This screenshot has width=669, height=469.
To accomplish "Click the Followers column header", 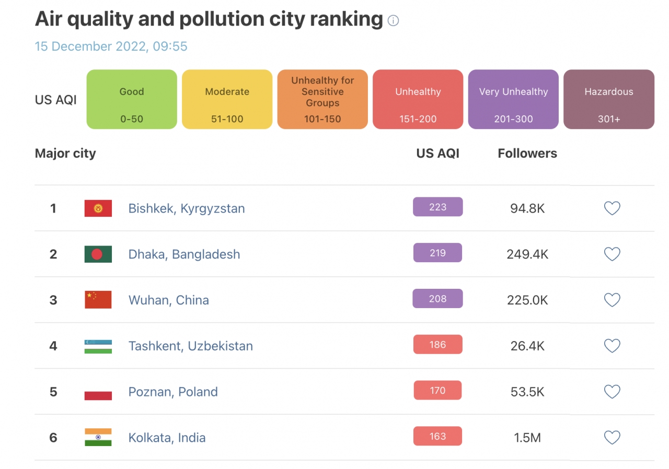I will [527, 154].
